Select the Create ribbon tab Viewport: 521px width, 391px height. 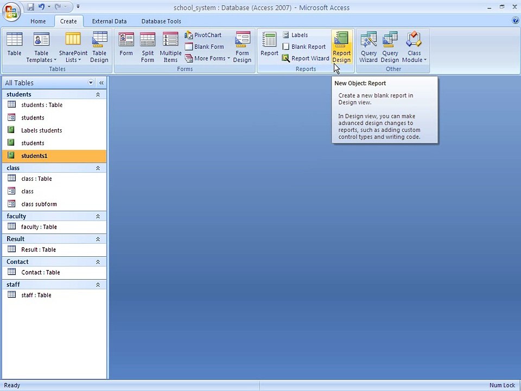click(68, 21)
